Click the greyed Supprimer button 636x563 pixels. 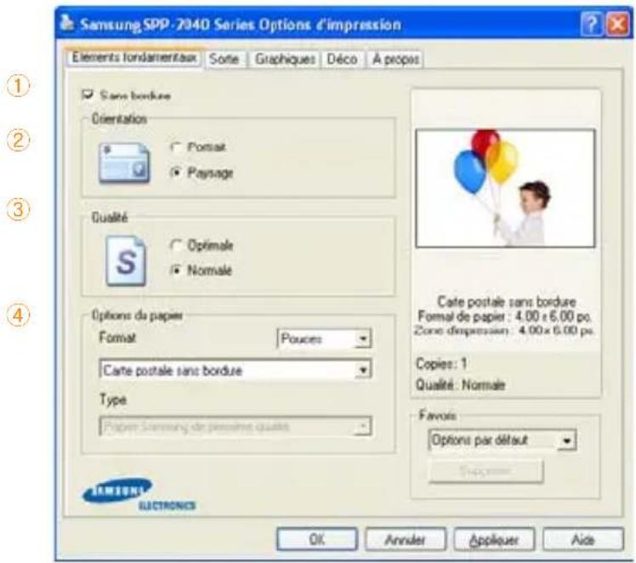coord(486,471)
